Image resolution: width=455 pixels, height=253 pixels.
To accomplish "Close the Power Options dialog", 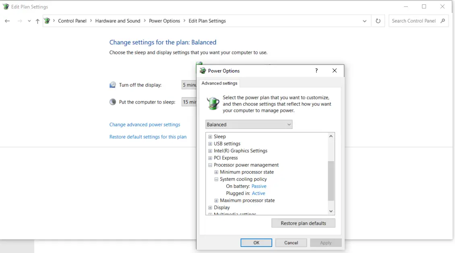I will coord(335,71).
